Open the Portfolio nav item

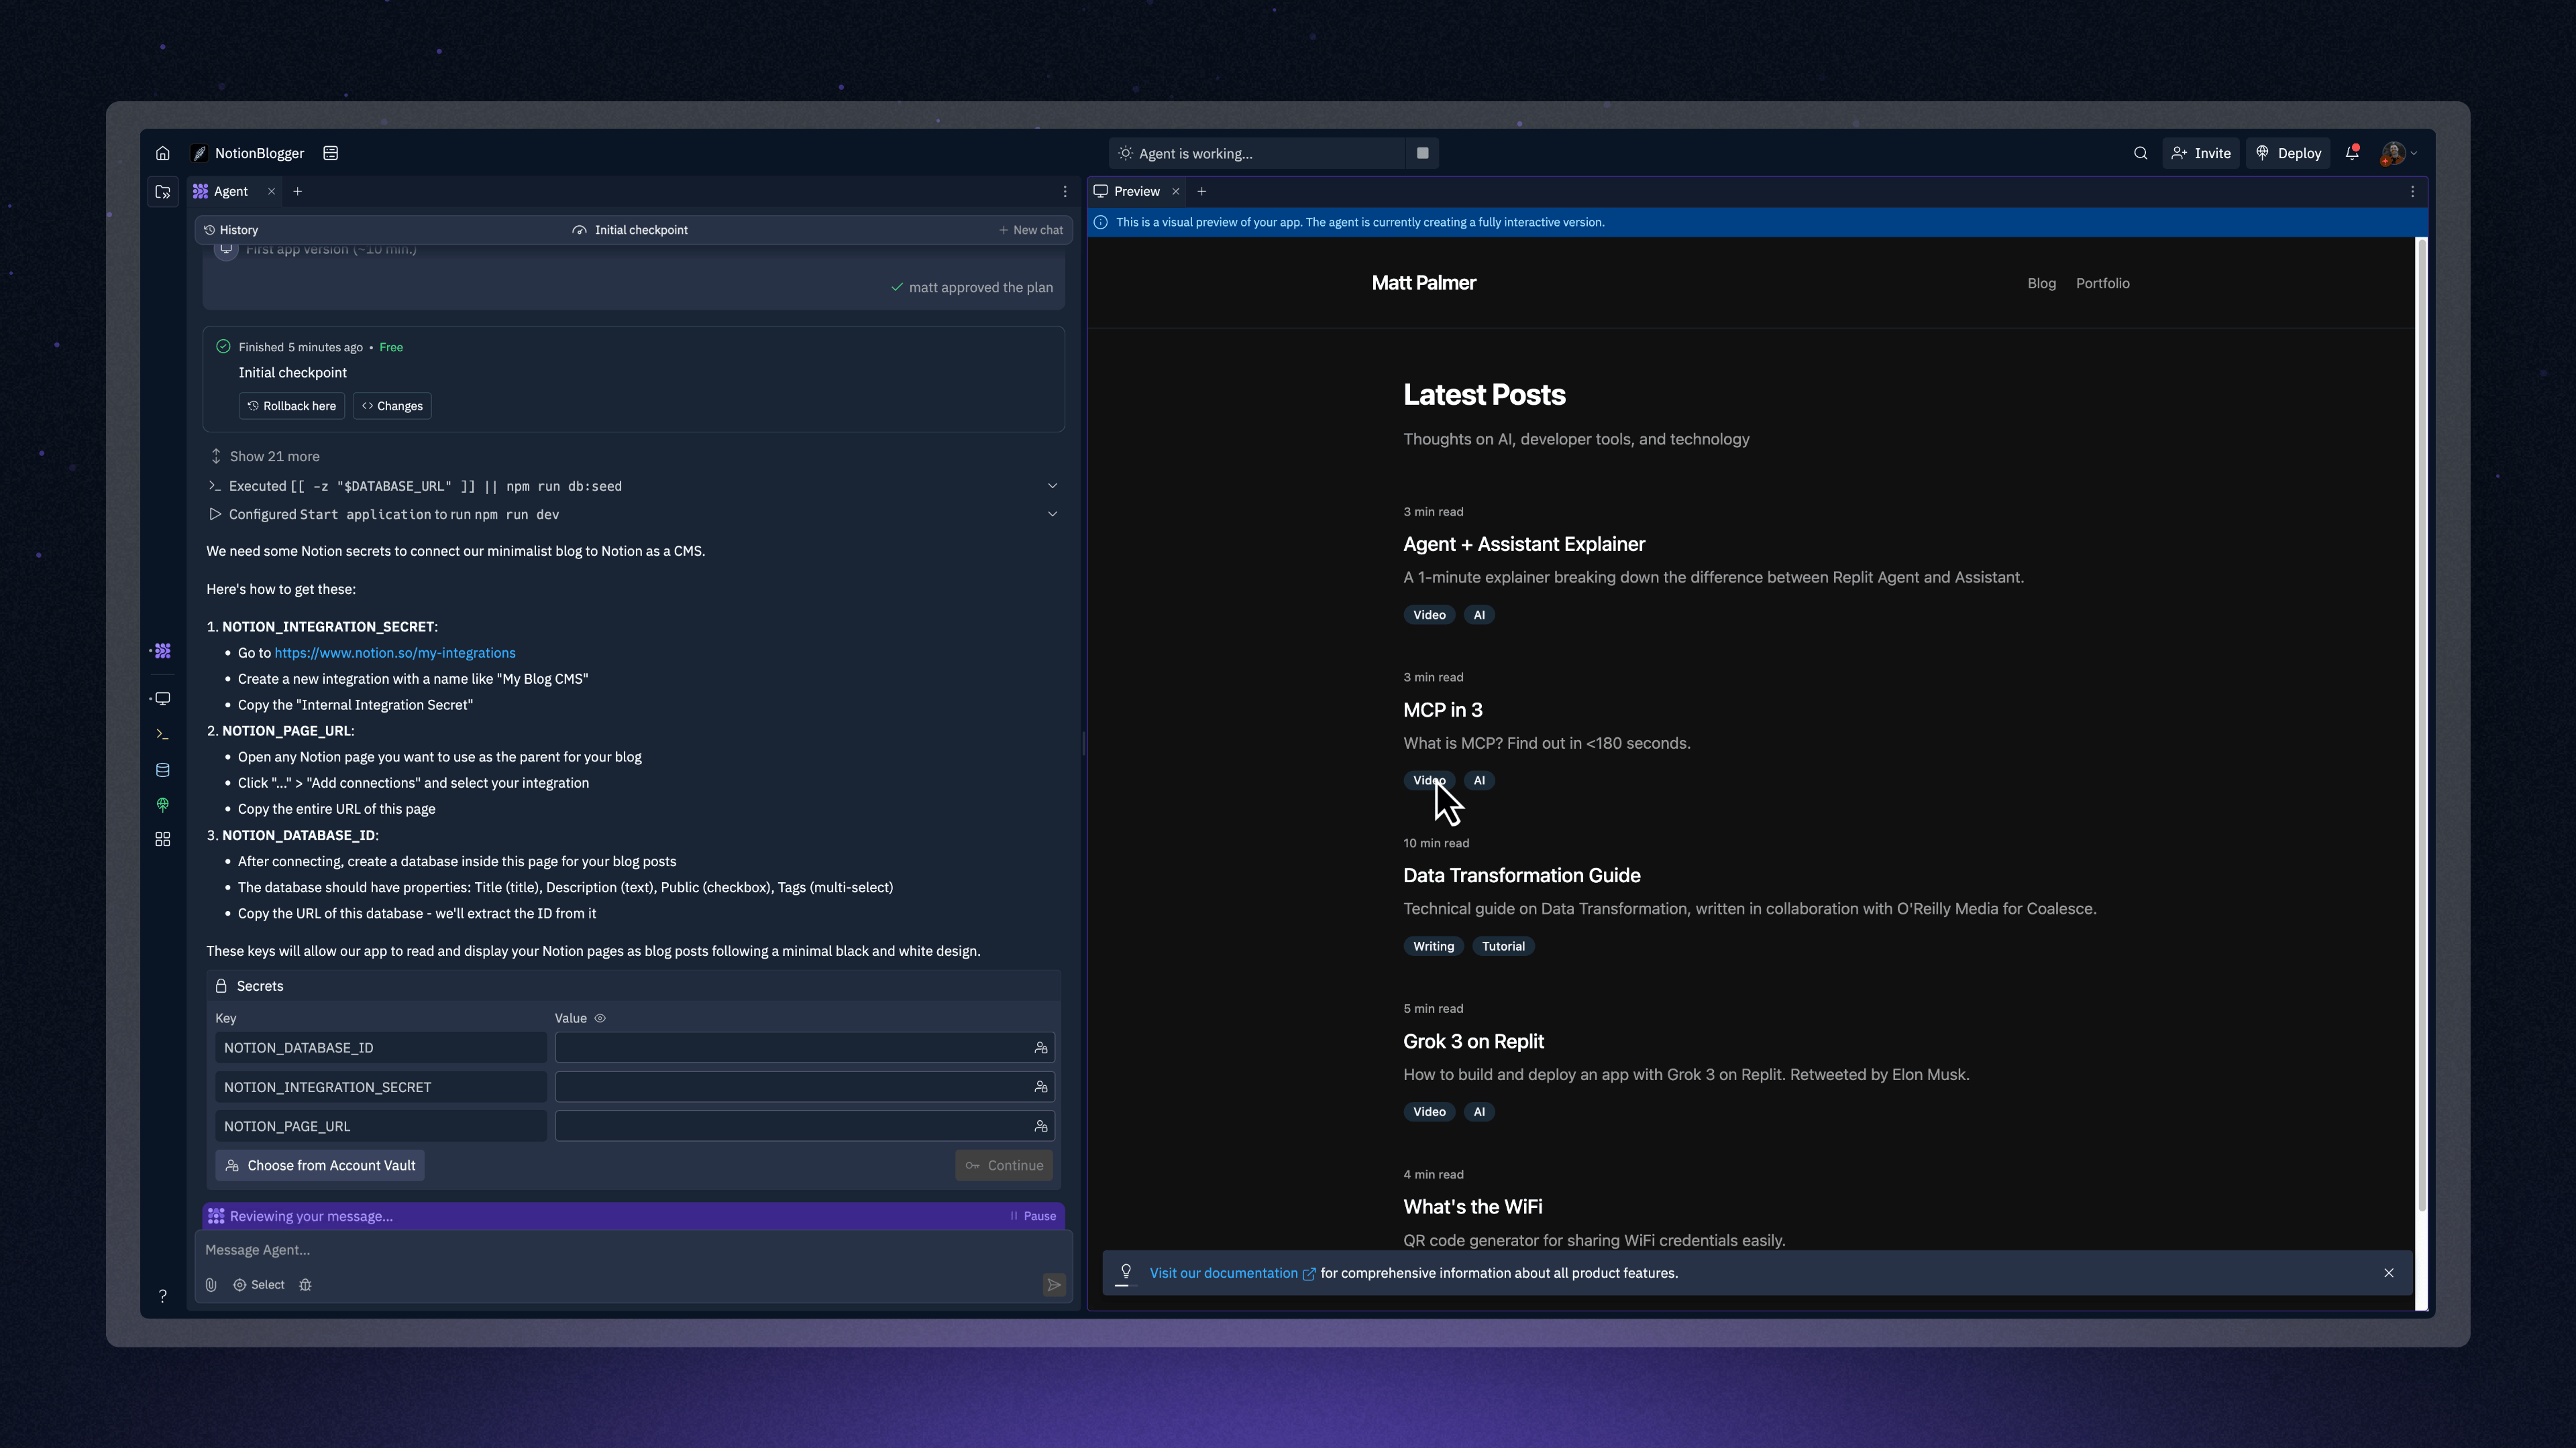click(2102, 283)
